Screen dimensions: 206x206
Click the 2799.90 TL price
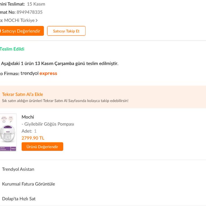[x=33, y=138]
